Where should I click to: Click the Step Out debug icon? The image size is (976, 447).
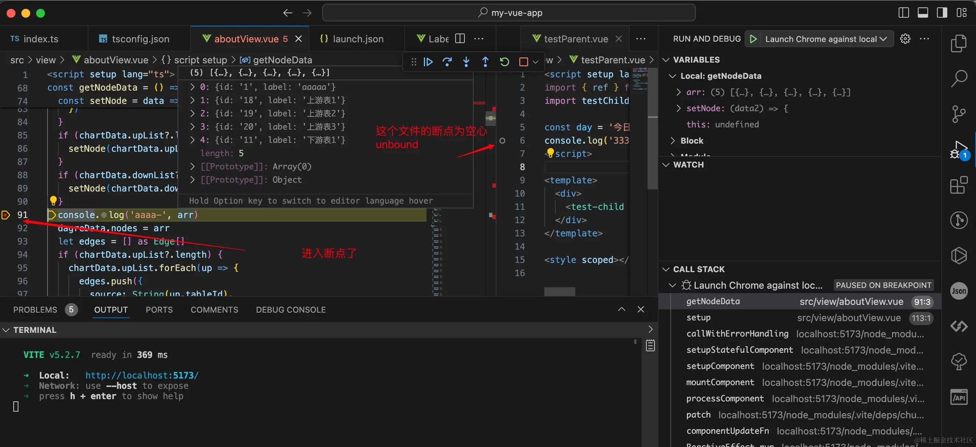coord(485,62)
